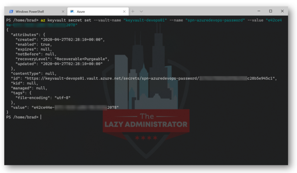Close the Windows PowerShell tab

tap(63, 12)
